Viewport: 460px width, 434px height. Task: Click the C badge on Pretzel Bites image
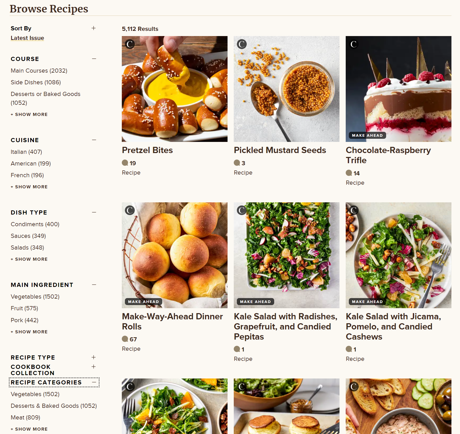click(130, 44)
